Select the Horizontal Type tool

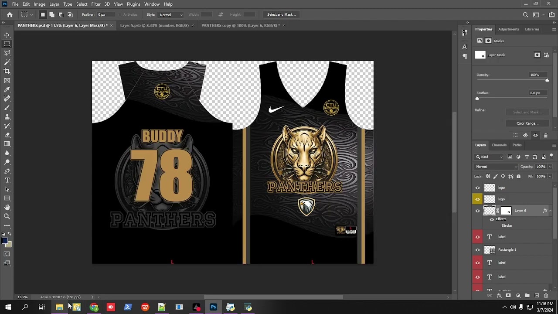tap(7, 180)
